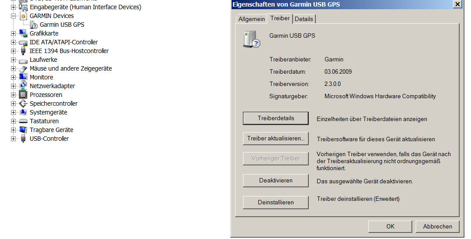Viewport: 471px width, 239px height.
Task: Click the Tastaturen keyboard icon
Action: (23, 121)
